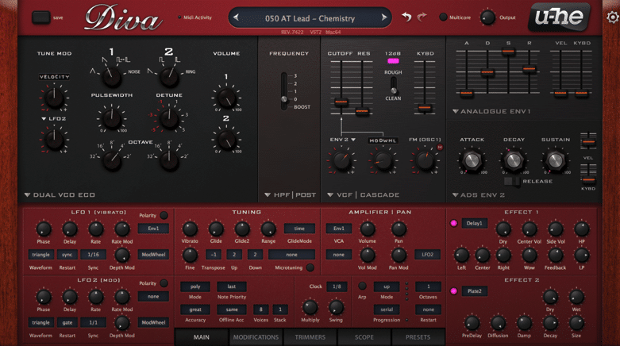Viewport: 620px width, 346px height.
Task: Click the 12dB pink filter slope indicator
Action: 393,61
